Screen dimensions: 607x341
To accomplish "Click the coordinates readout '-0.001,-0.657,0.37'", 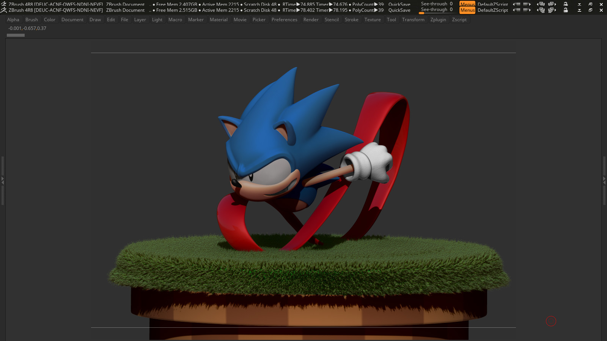I will (x=27, y=28).
